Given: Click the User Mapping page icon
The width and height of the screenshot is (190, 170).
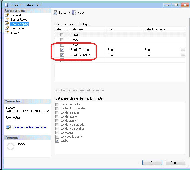Looking at the screenshot, I should click(x=7, y=24).
